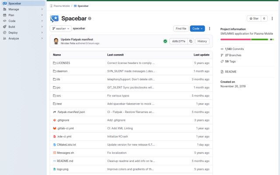This screenshot has height=175, width=280.
Task: Expand the Manage sidebar section
Action: (x=23, y=9)
